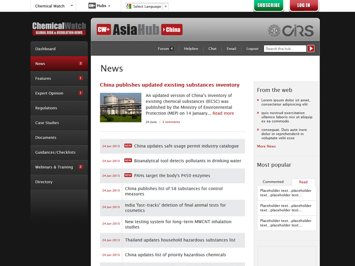Open the industrial tanks article thumbnail
This screenshot has height=266, width=355.
(121, 107)
